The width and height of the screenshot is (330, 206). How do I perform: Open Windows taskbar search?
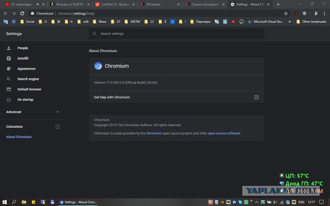[x=14, y=202]
